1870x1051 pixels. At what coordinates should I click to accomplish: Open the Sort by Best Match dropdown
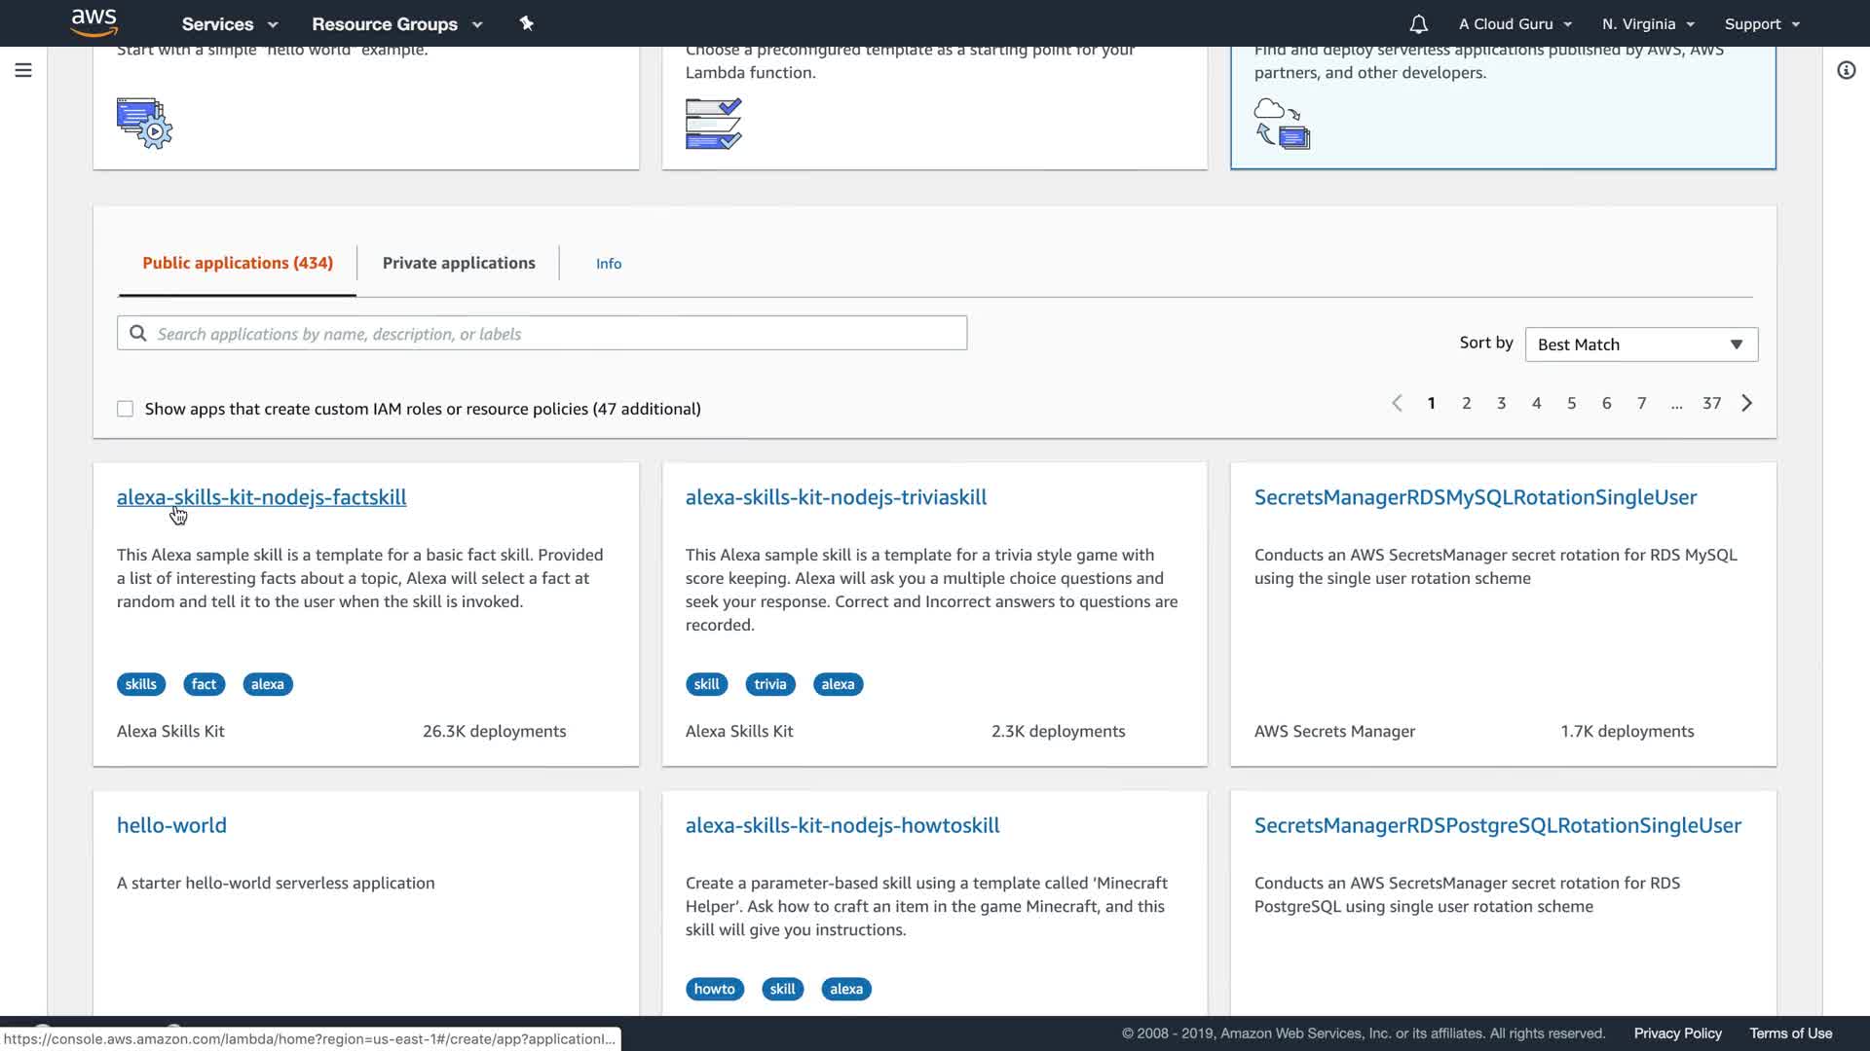tap(1641, 344)
